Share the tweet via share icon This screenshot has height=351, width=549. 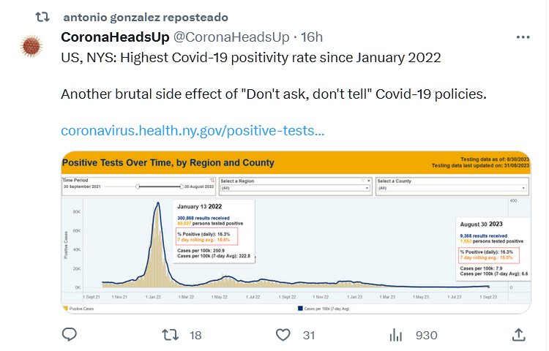(518, 334)
